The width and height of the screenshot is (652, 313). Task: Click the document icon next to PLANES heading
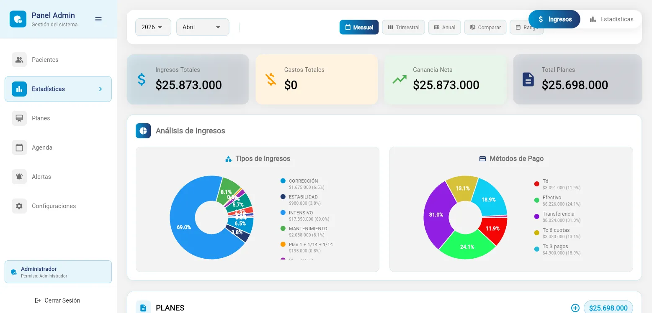click(x=143, y=308)
